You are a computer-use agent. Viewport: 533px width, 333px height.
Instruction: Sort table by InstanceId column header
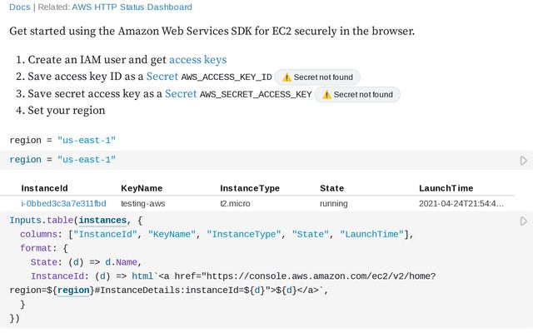coord(44,188)
